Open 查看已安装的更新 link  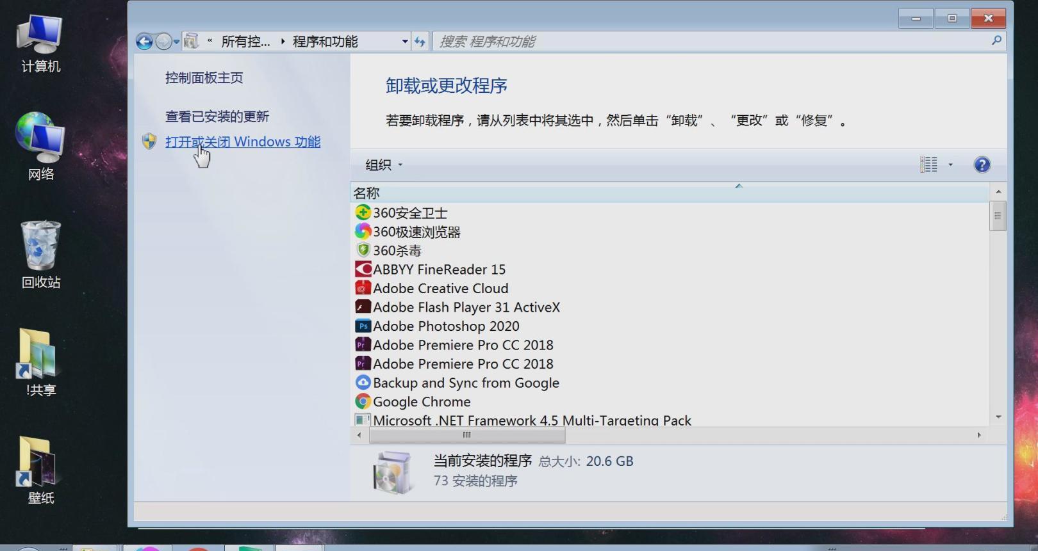(x=217, y=116)
